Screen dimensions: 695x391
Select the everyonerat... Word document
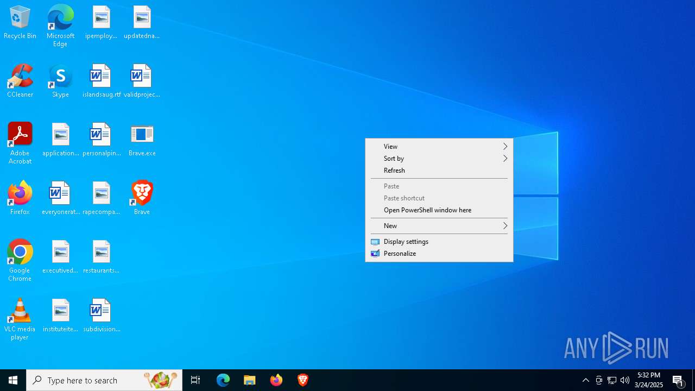tap(60, 199)
